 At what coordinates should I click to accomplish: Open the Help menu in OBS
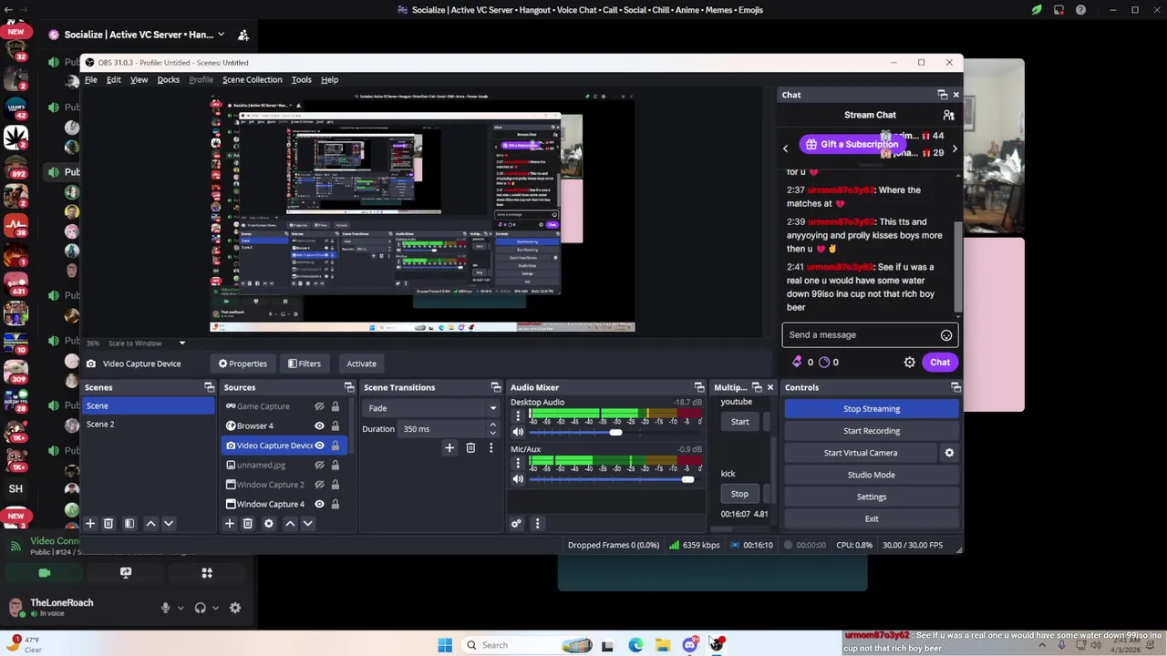click(x=329, y=80)
